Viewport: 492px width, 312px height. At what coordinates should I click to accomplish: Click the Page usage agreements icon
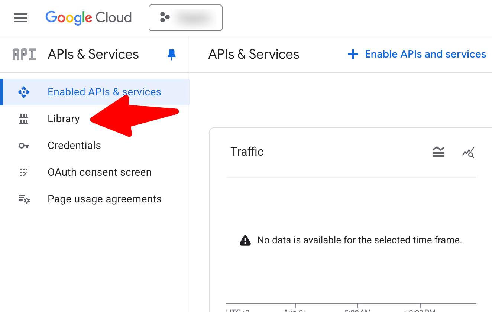click(24, 199)
